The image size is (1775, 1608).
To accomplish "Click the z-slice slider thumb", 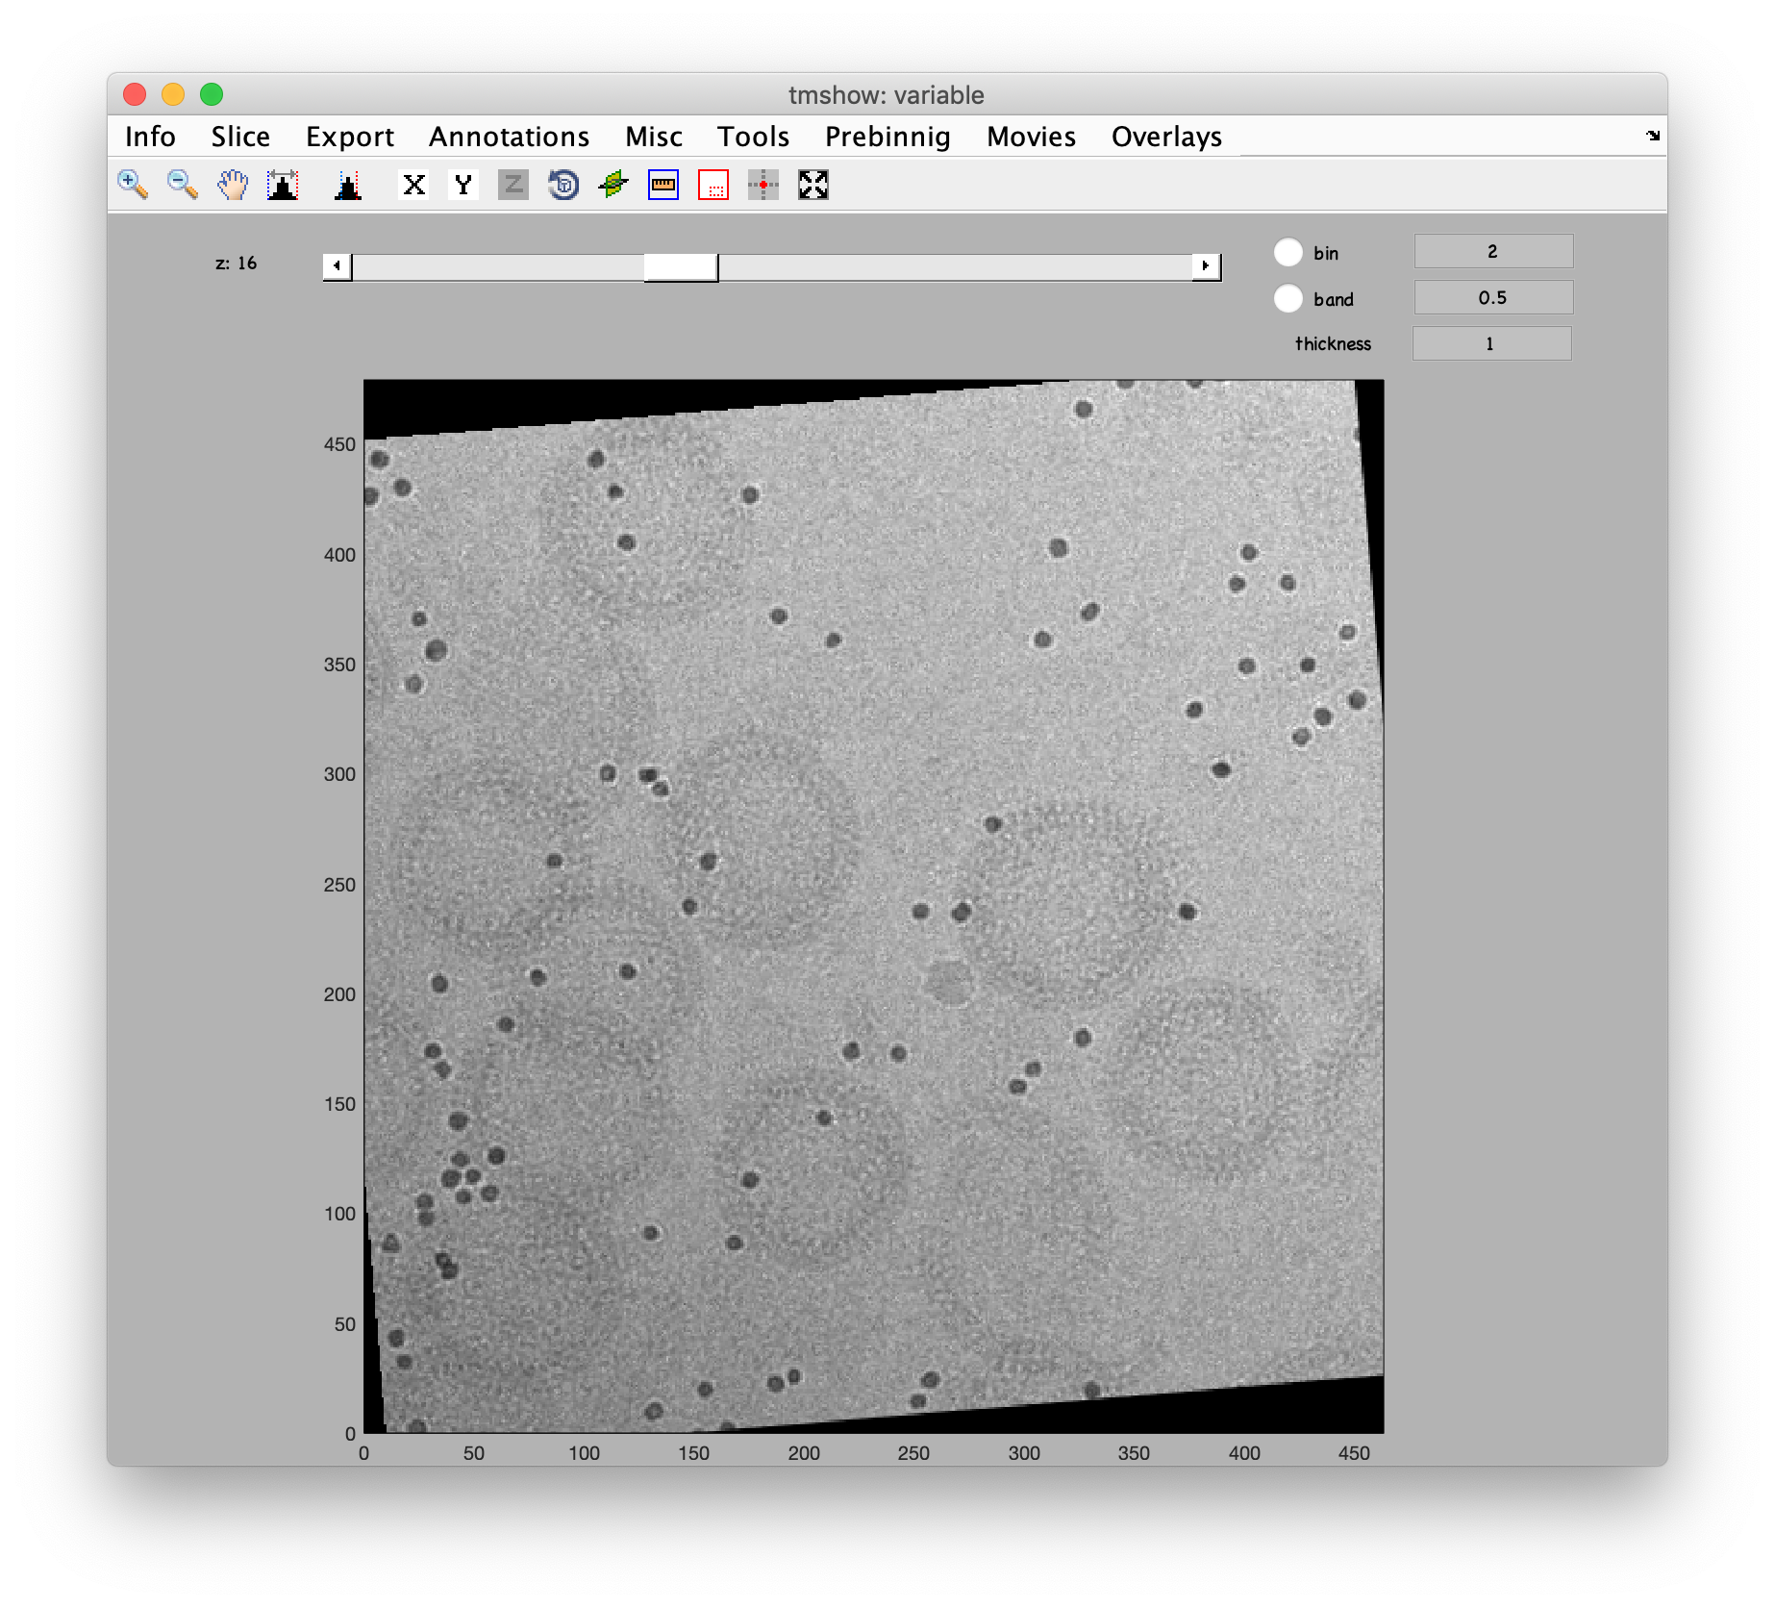I will click(681, 266).
